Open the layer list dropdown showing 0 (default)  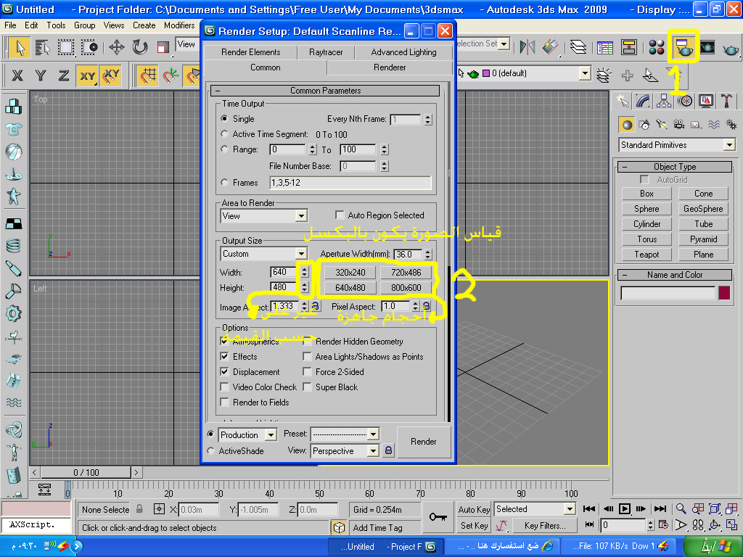coord(585,73)
